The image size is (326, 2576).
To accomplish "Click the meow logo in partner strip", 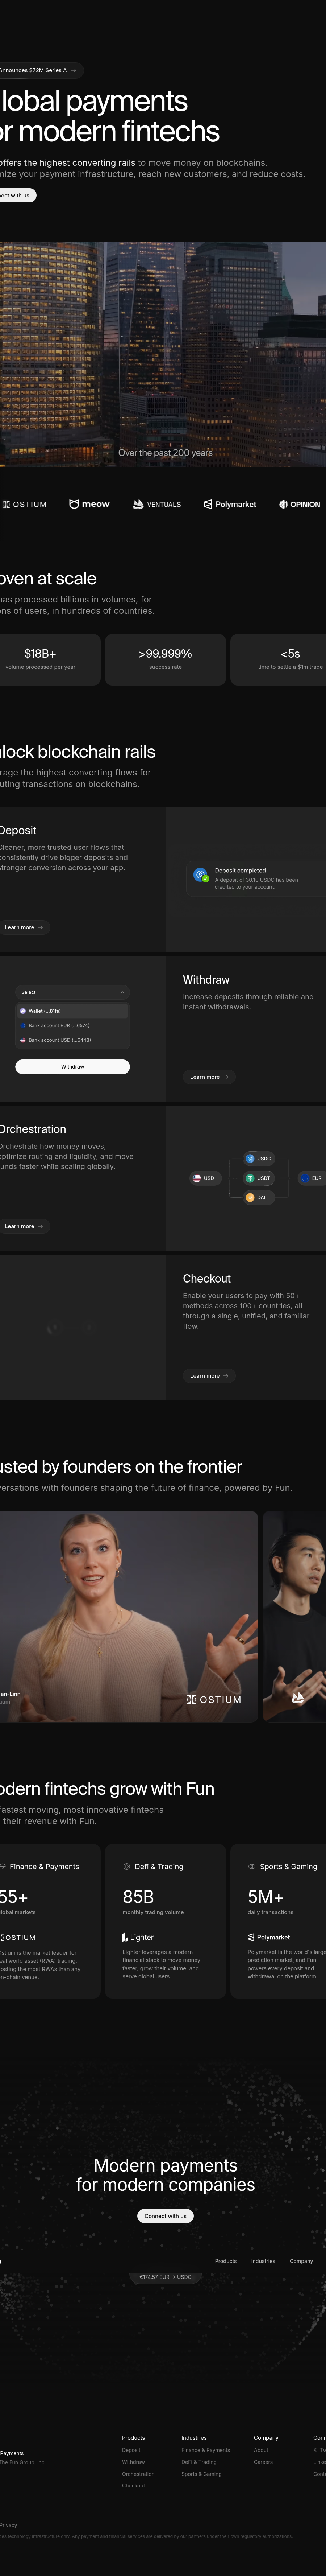I will tap(89, 504).
